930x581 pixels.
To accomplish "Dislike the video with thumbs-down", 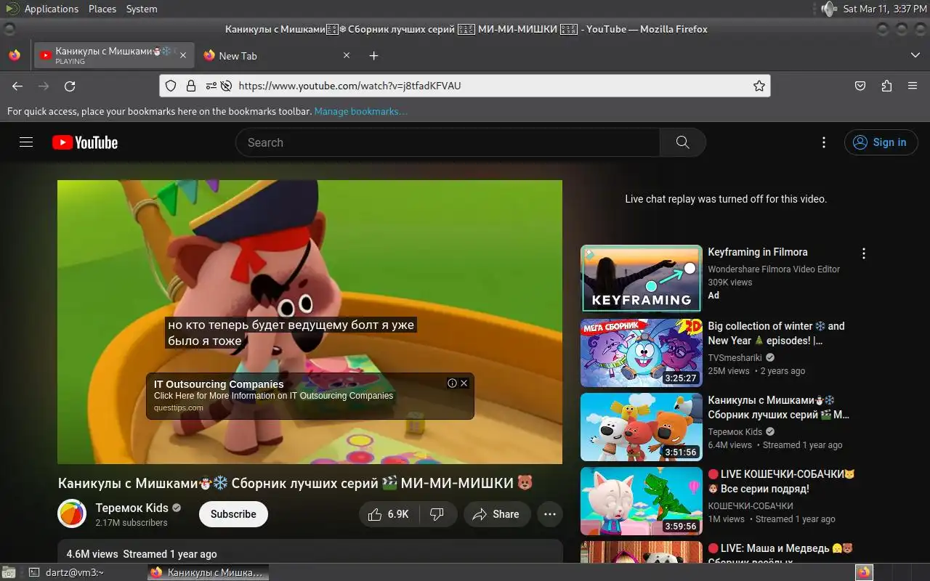I will 438,514.
